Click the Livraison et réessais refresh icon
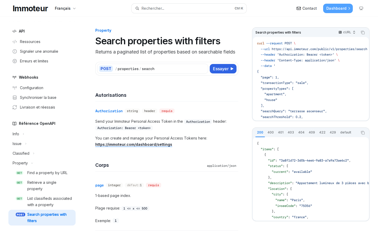The width and height of the screenshot is (378, 236). (x=15, y=107)
